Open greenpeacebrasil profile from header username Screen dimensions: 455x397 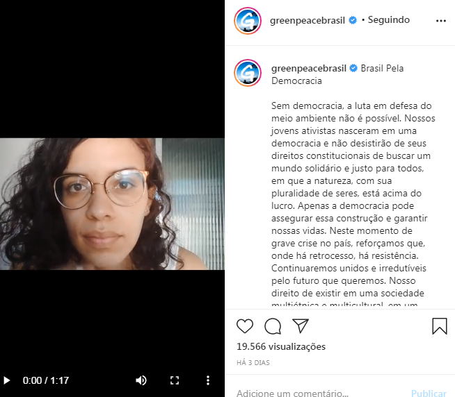(x=308, y=20)
